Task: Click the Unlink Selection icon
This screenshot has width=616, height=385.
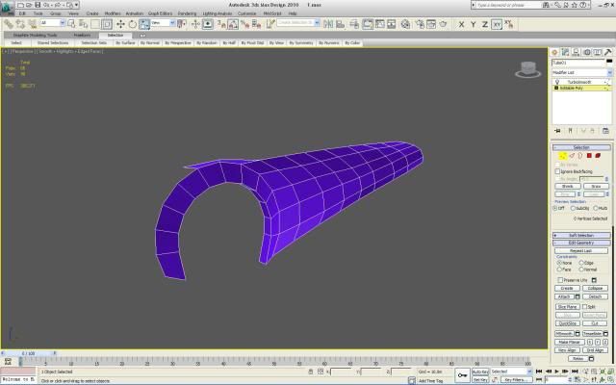Action: 20,24
